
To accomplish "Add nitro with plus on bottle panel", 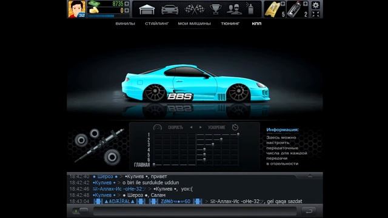I will point(306,4).
